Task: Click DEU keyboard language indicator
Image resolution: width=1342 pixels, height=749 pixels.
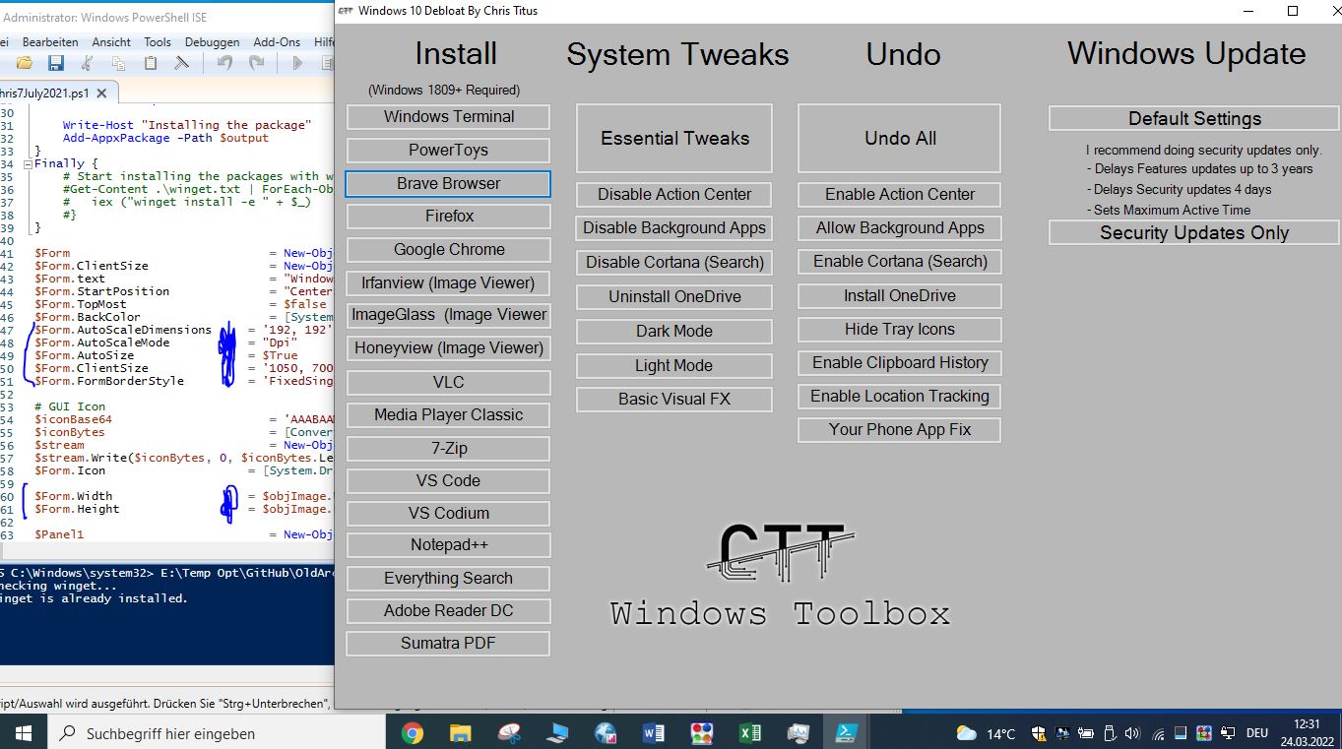Action: click(1257, 733)
